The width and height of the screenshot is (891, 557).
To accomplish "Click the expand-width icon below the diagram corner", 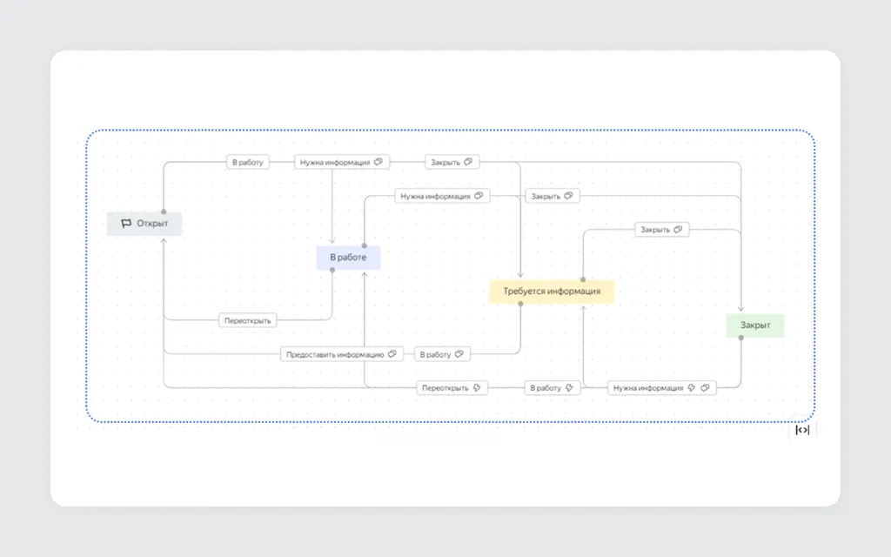I will tap(802, 430).
